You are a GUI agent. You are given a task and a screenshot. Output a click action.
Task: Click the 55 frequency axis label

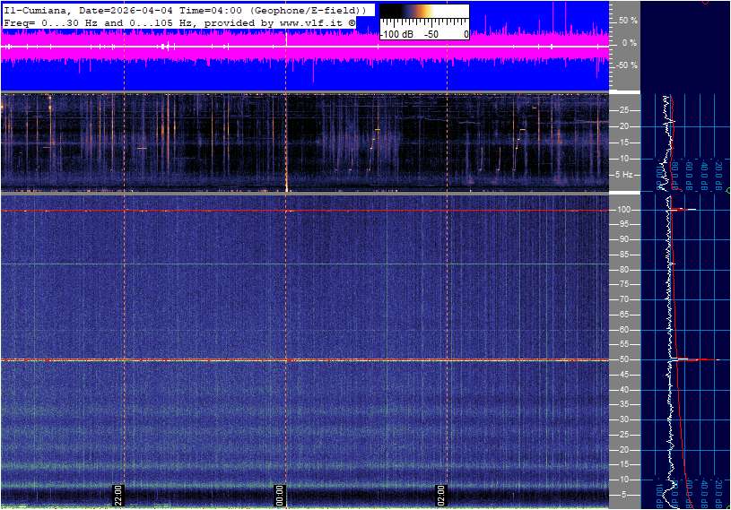click(x=623, y=345)
